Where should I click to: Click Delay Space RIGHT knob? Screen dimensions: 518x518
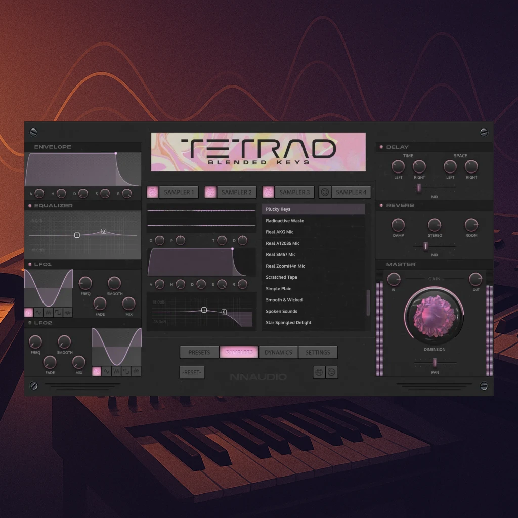point(471,167)
